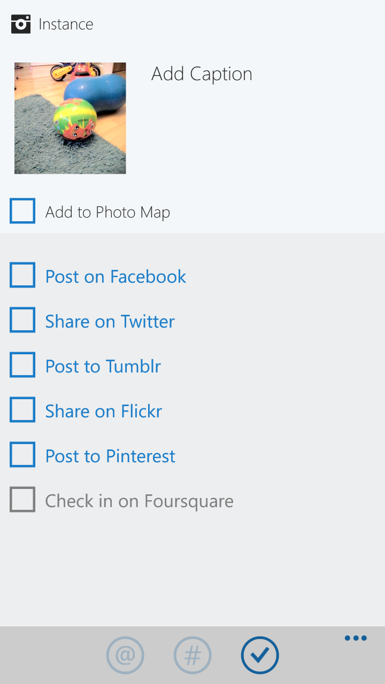Enable the Share on Flickr checkbox

pos(22,410)
